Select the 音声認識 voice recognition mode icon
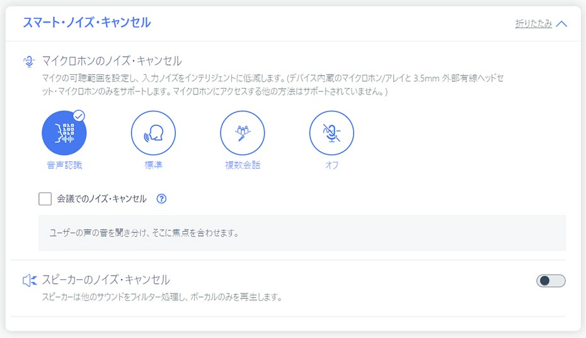Screen dimensions: 586x338 point(64,133)
